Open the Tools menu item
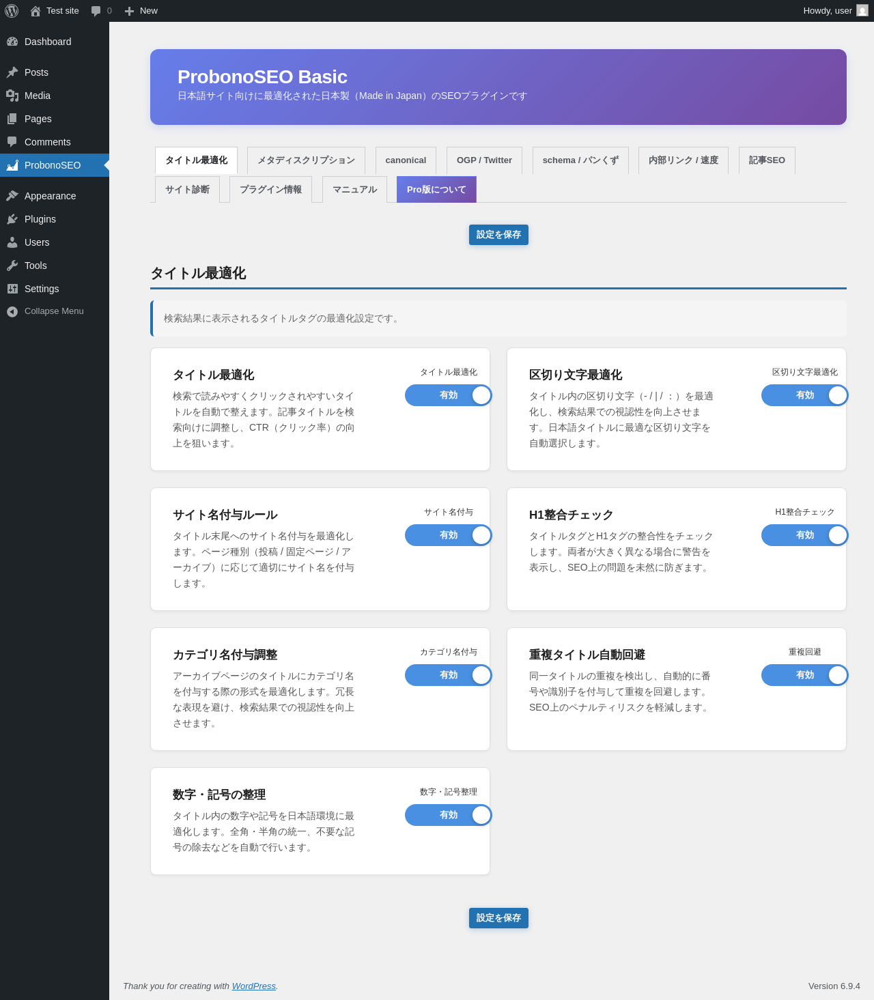 55,266
